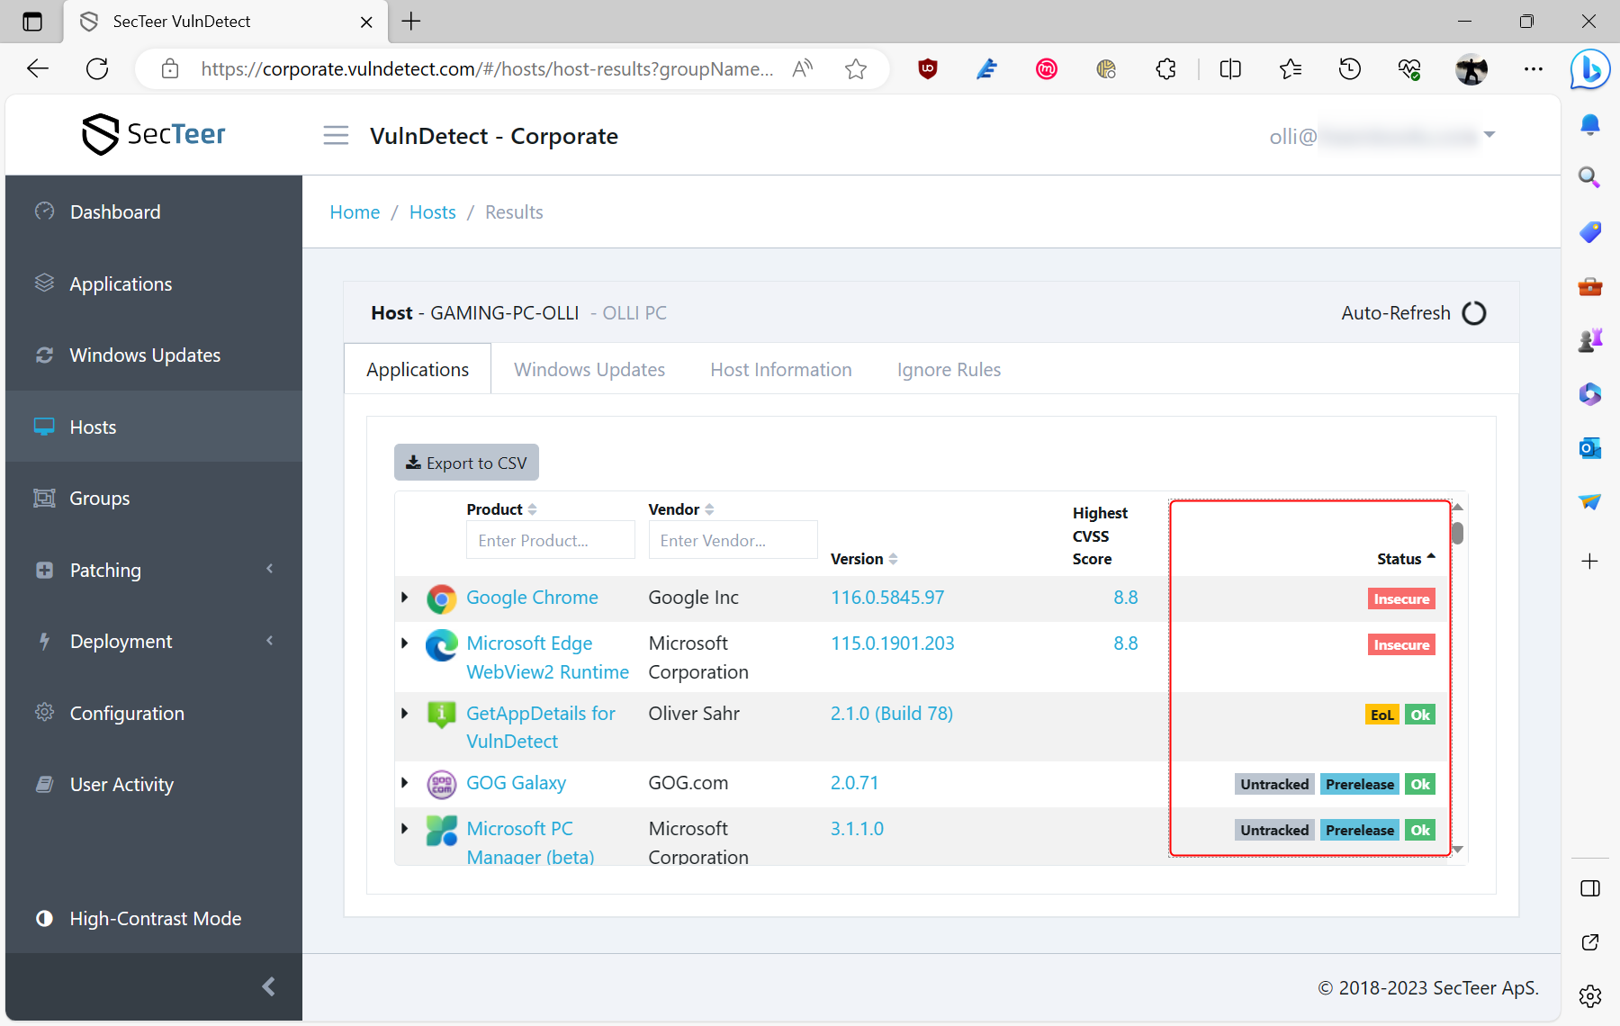This screenshot has width=1620, height=1026.
Task: Click the Google Chrome product icon
Action: pos(441,598)
